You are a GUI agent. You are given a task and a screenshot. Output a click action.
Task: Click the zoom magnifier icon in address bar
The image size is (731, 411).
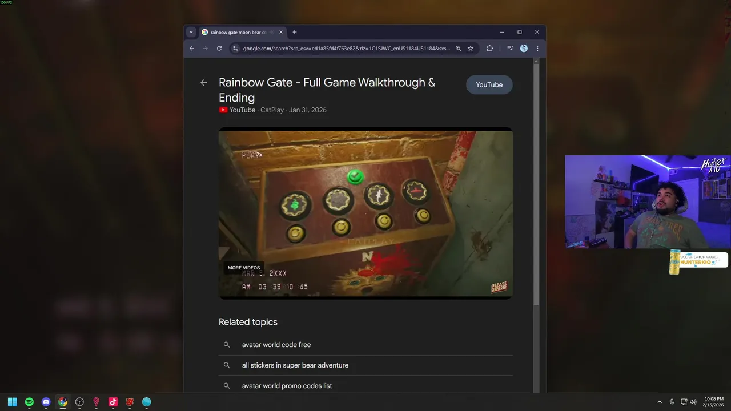[x=458, y=49]
